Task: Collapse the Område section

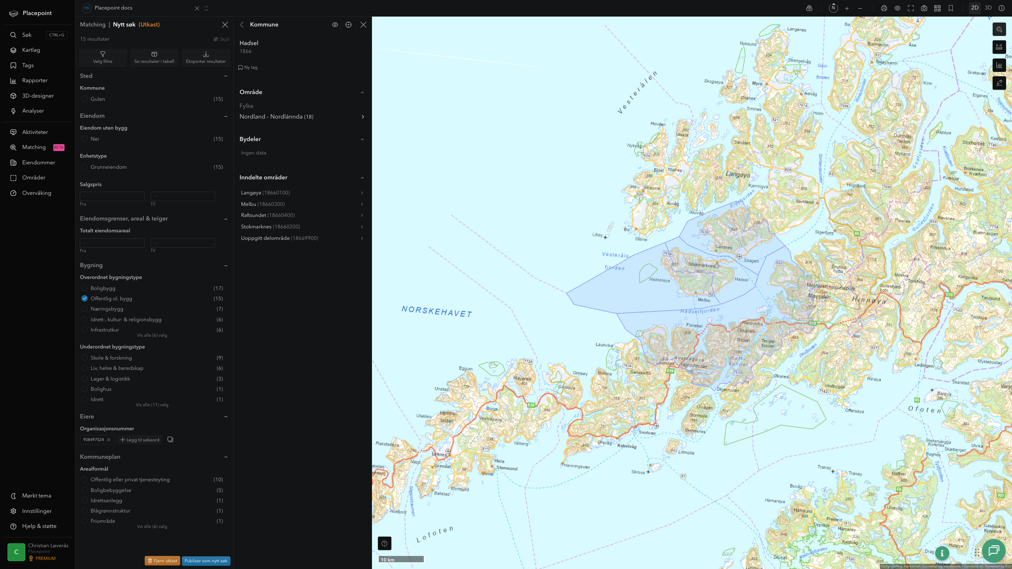Action: [x=362, y=92]
